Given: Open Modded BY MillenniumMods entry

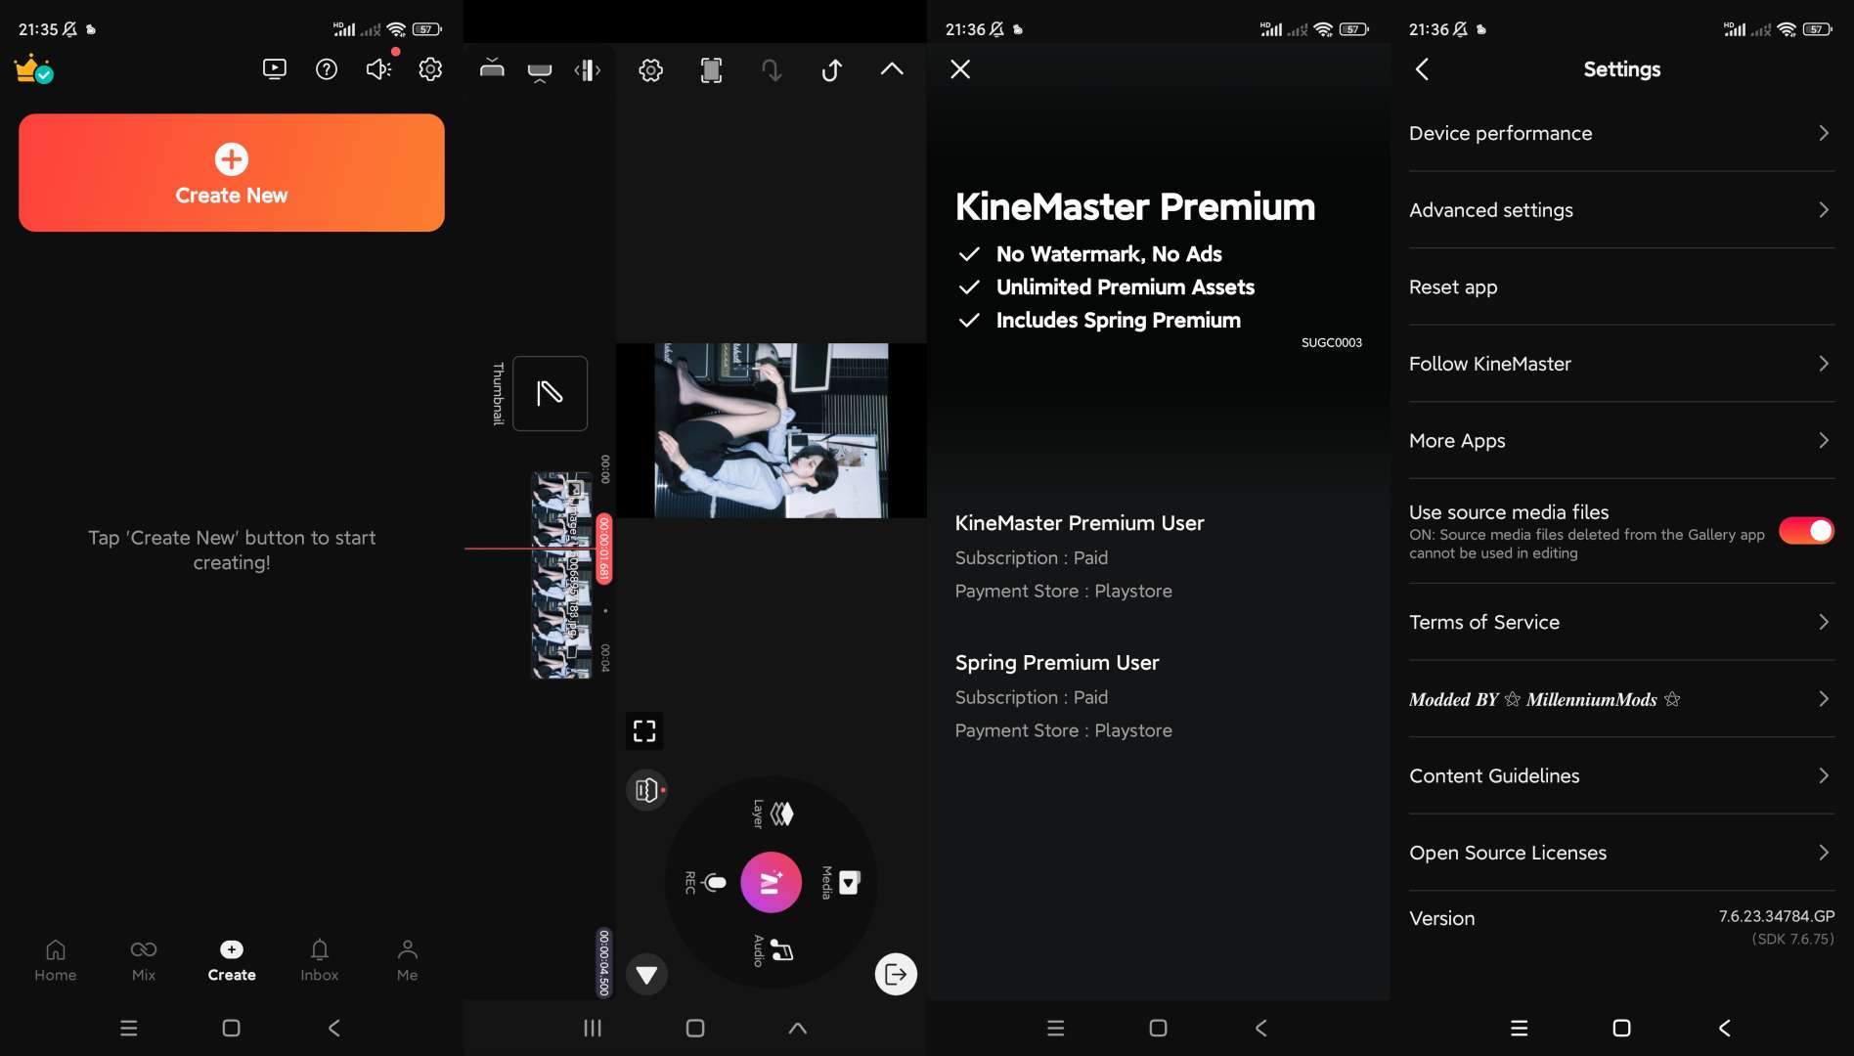Looking at the screenshot, I should (x=1622, y=699).
